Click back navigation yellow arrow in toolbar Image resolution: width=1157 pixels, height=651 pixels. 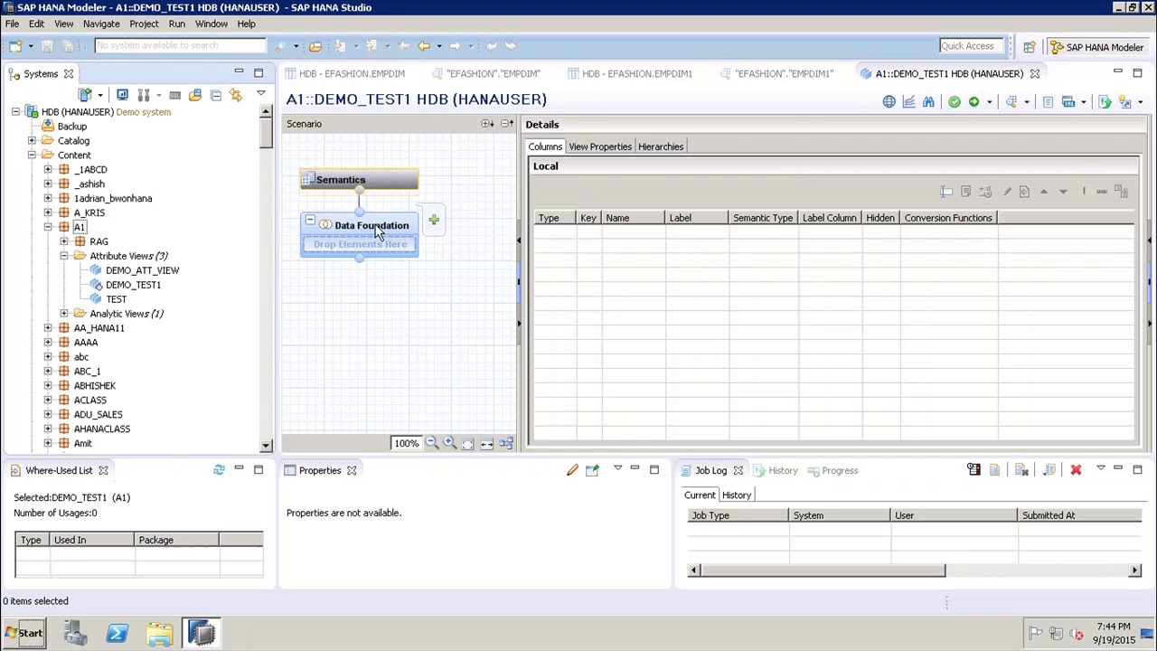[423, 46]
